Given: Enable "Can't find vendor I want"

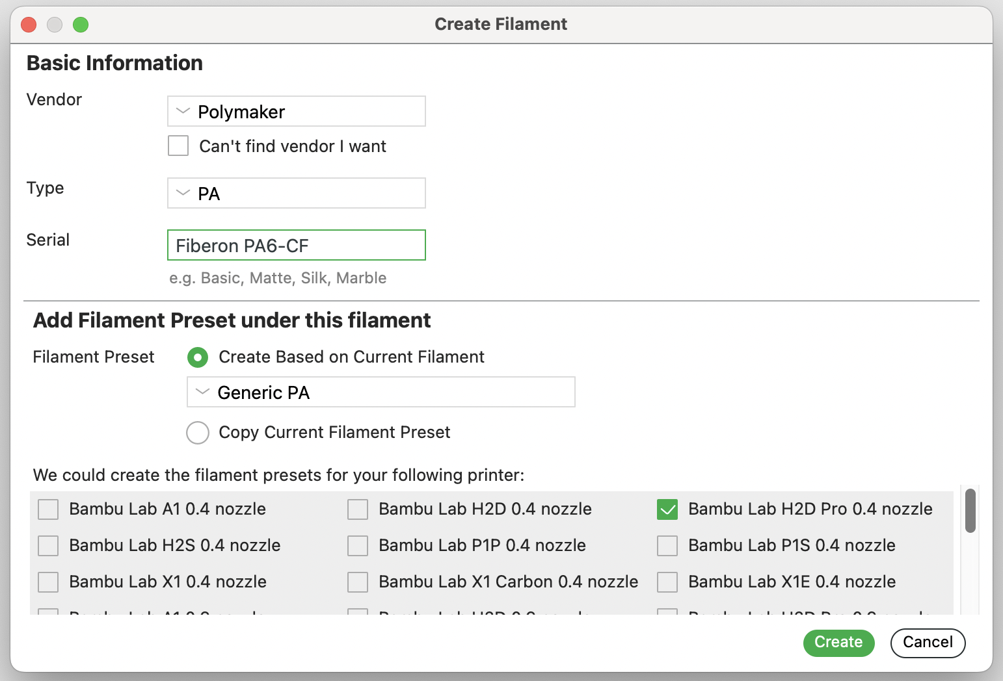Looking at the screenshot, I should [178, 146].
